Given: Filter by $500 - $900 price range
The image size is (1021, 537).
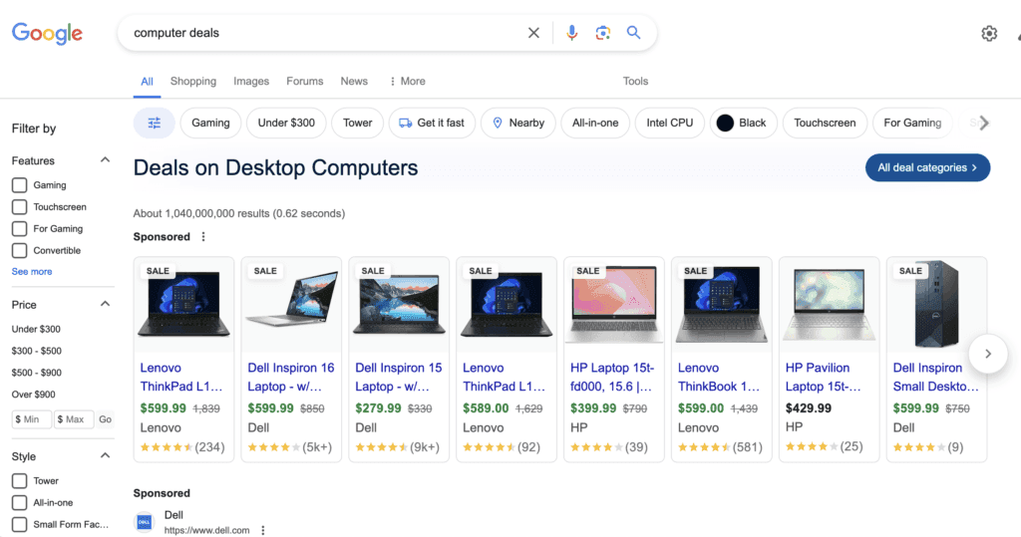Looking at the screenshot, I should [37, 373].
